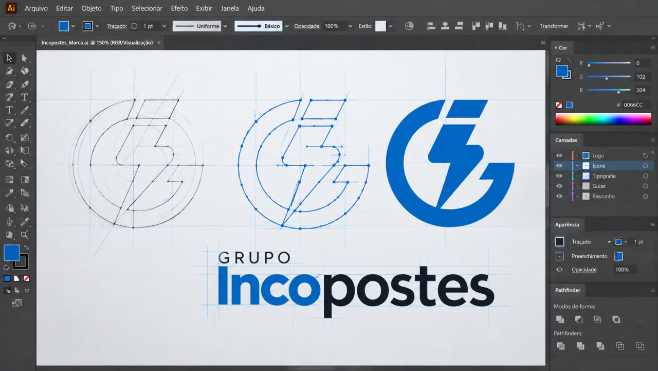Image resolution: width=658 pixels, height=371 pixels.
Task: Switch to Incopostes_Marca.ai document tab
Action: click(x=99, y=43)
